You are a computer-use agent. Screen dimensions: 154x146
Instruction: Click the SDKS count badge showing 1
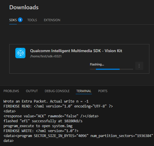20,20
